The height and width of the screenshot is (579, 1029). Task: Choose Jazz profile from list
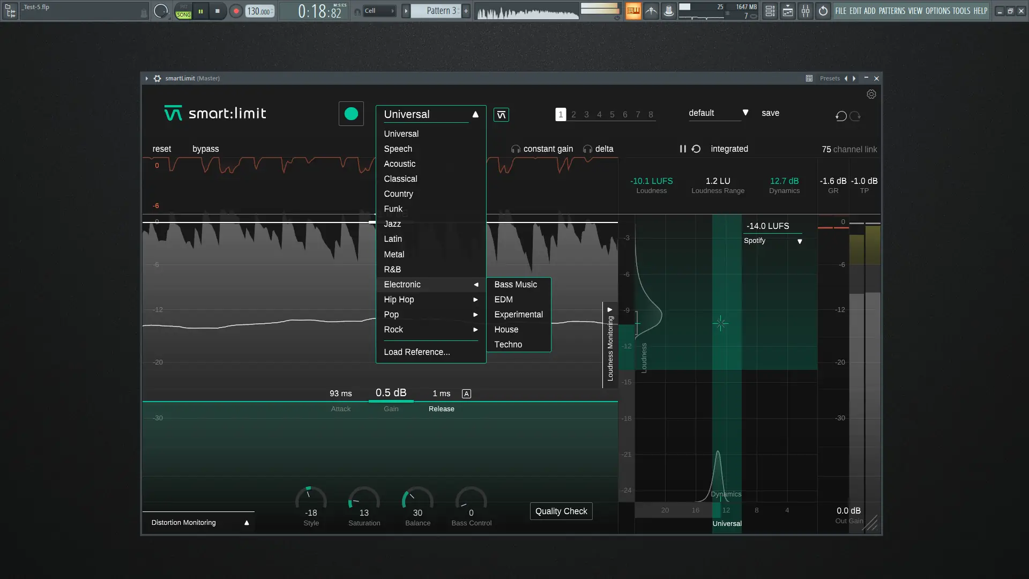[x=392, y=224]
